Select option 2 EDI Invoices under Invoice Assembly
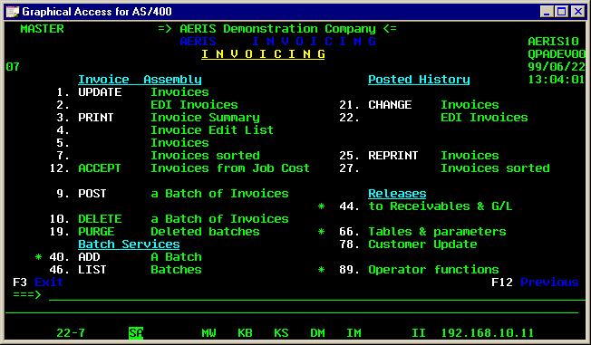This screenshot has width=591, height=345. click(x=147, y=105)
